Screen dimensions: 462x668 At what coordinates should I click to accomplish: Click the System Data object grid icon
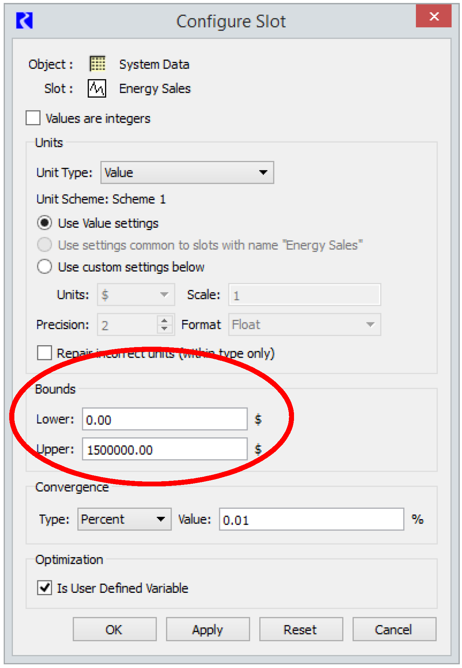(98, 64)
